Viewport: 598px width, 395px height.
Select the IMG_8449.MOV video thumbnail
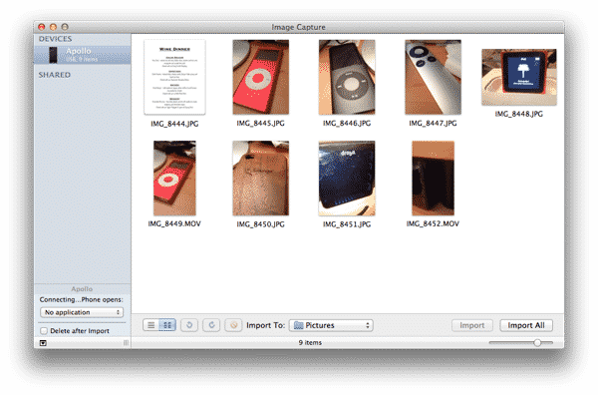pos(174,179)
